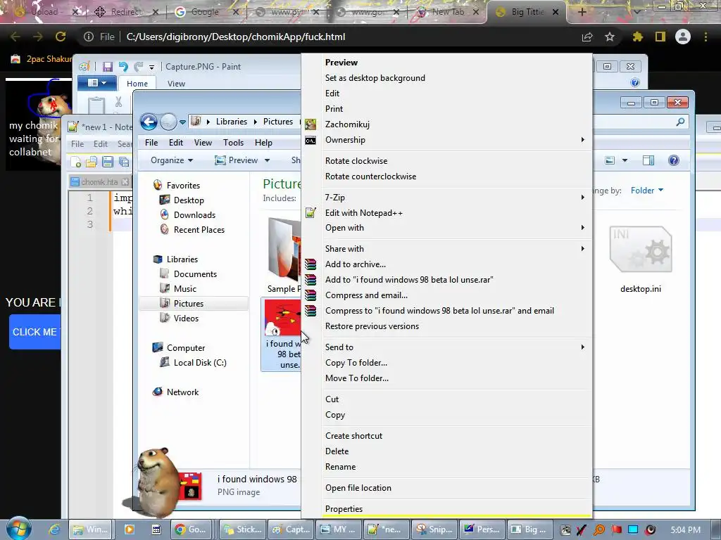Choose Set as desktop background

click(446, 78)
